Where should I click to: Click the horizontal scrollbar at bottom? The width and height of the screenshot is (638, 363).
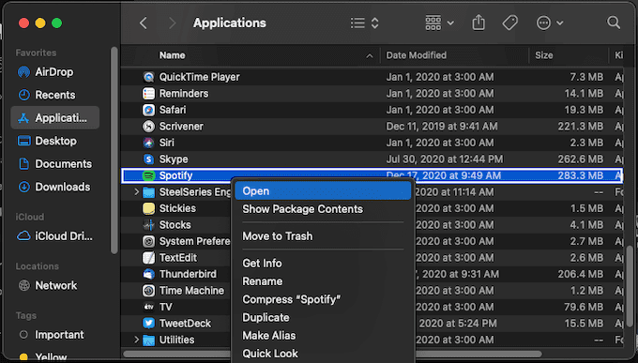pos(332,354)
